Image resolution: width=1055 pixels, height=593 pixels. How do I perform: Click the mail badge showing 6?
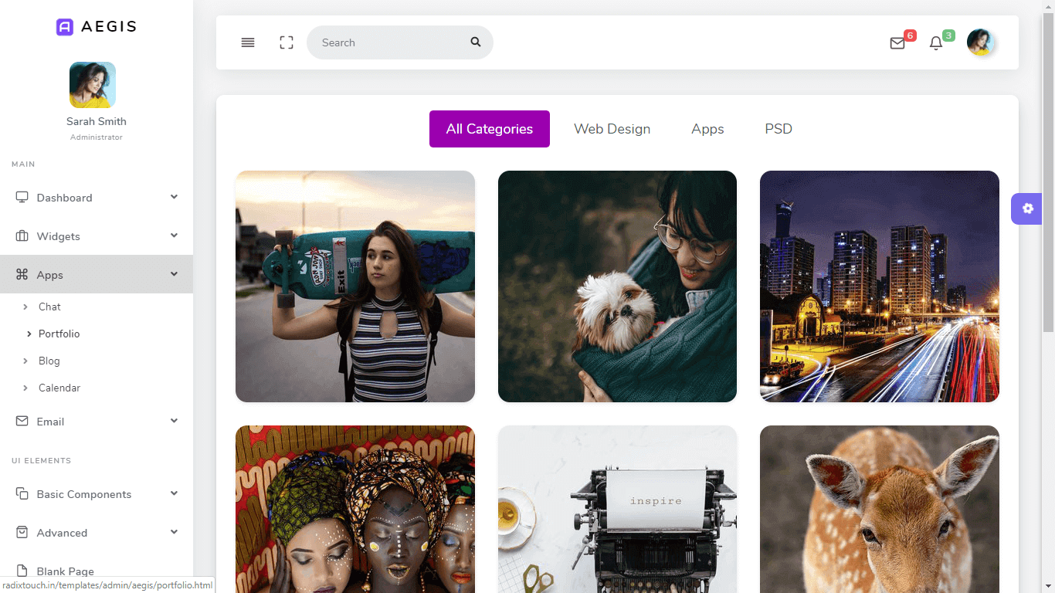910,36
